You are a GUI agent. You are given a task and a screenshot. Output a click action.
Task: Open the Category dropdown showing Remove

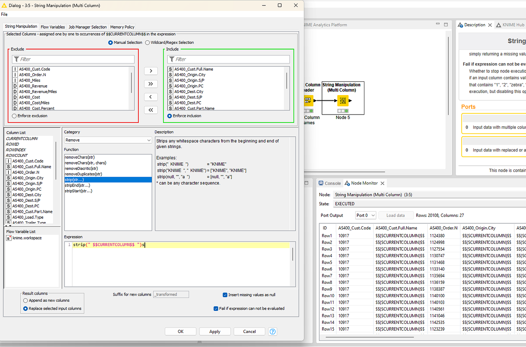108,140
